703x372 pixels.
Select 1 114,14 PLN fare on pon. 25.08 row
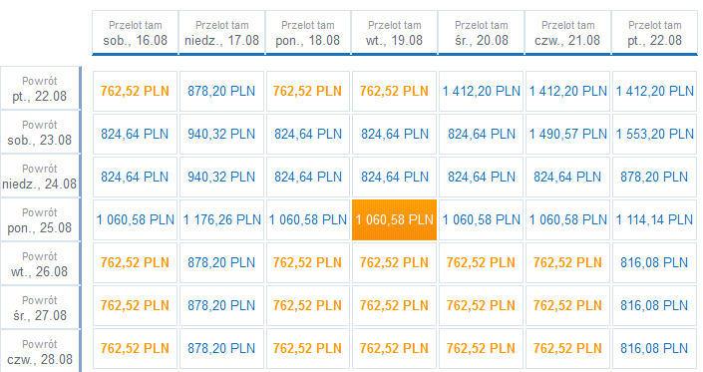pos(654,219)
